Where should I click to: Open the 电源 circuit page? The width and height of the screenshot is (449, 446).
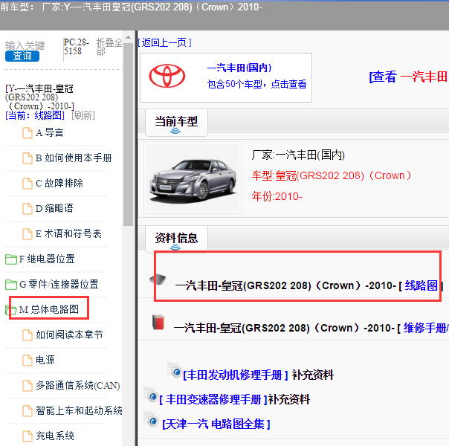click(x=45, y=360)
